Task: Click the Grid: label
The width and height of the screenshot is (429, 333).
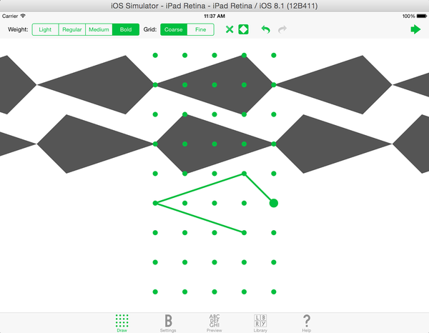Action: [150, 29]
